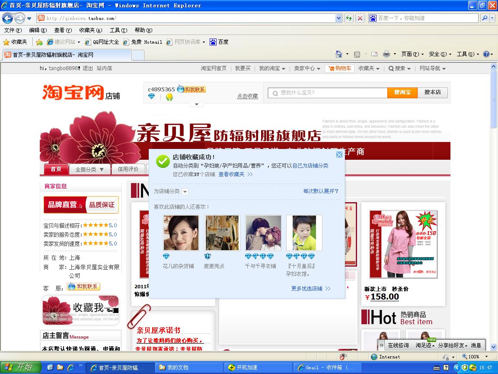498x374 pixels.
Task: Click the Baidu paw bookmark icon
Action: 213,42
